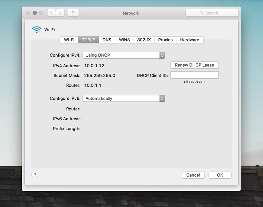Screen dimensions: 263x207
Task: Click the Search field in the title bar
Action: 212,13
